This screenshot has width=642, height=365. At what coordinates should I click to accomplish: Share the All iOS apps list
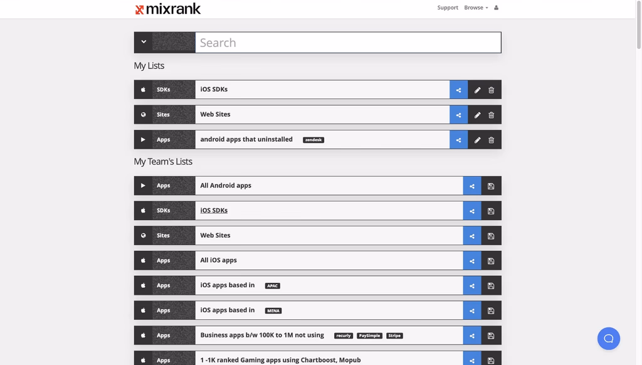[472, 261]
